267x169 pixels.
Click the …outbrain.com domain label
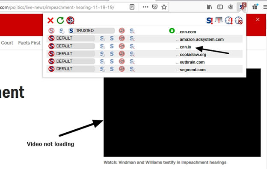point(190,62)
